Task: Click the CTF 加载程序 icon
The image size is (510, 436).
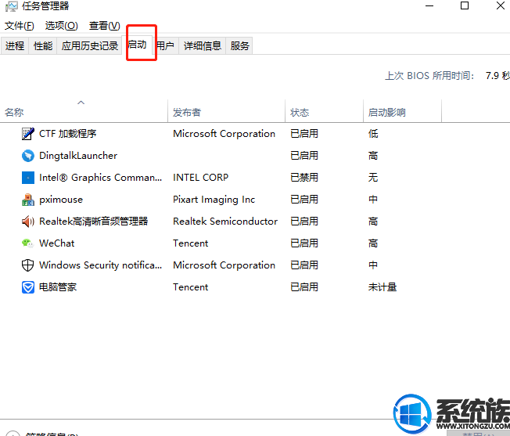Action: tap(28, 134)
